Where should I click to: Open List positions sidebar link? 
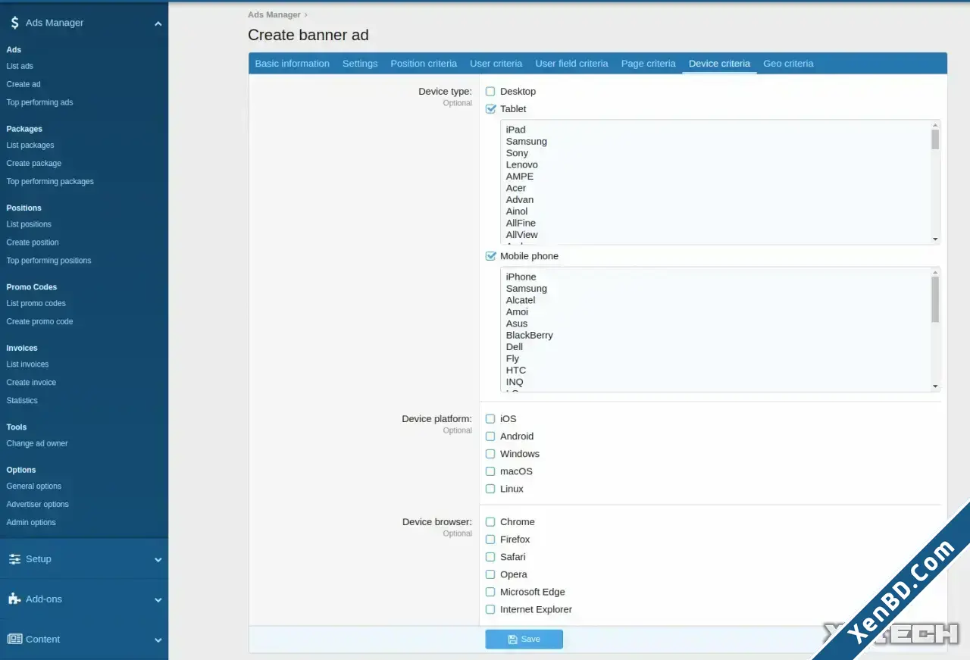[29, 224]
